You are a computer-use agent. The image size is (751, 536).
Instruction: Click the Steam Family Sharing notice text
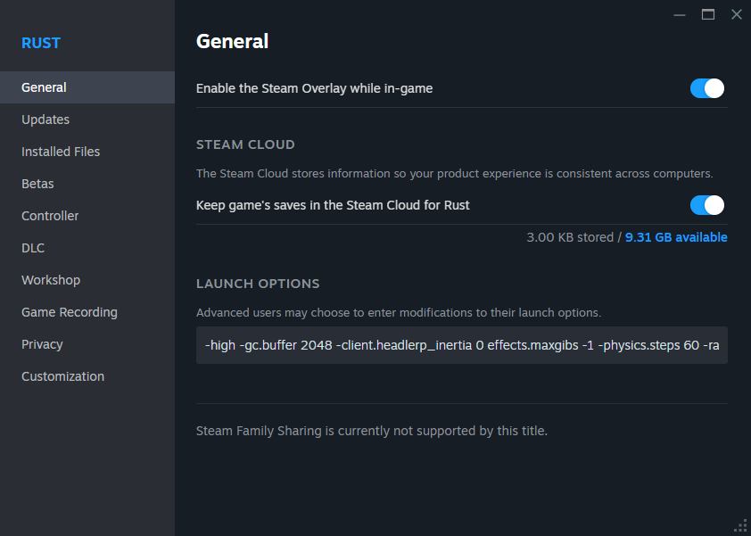[x=372, y=431]
